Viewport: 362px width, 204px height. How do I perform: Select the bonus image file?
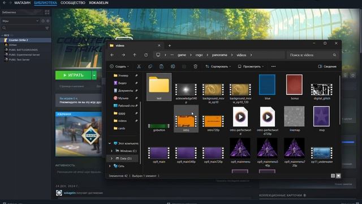point(294,87)
